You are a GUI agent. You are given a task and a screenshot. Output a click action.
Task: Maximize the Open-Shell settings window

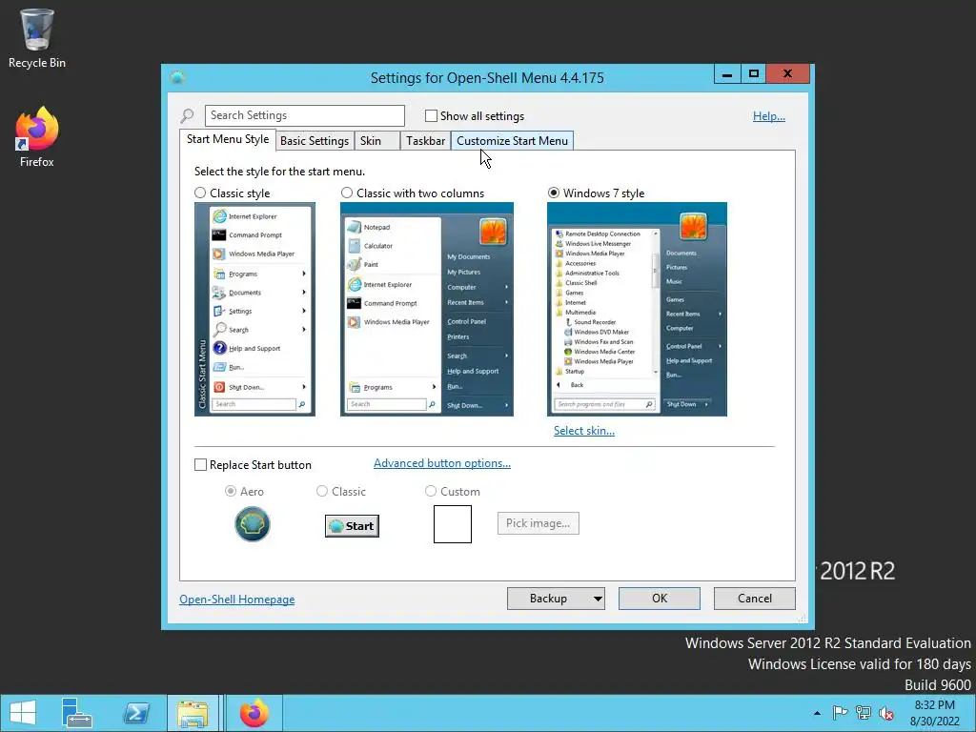coord(753,74)
